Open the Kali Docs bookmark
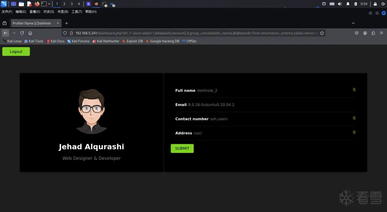Viewport: 387px width, 212px height. (56, 41)
